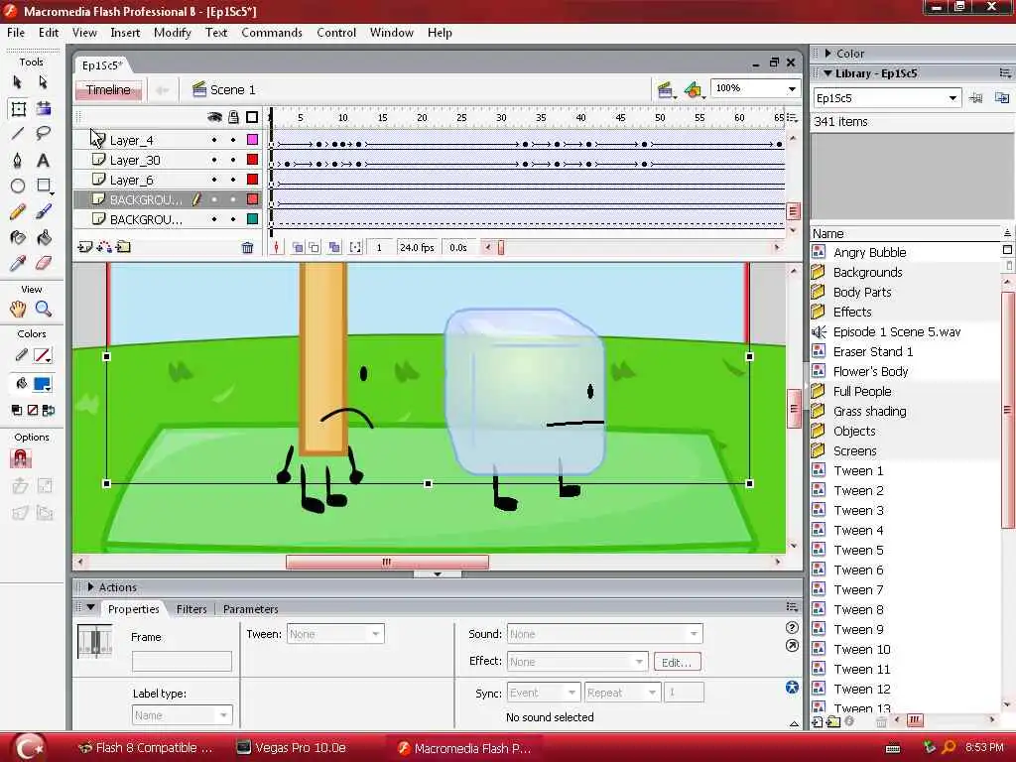Select the Paint Bucket tool

[44, 238]
